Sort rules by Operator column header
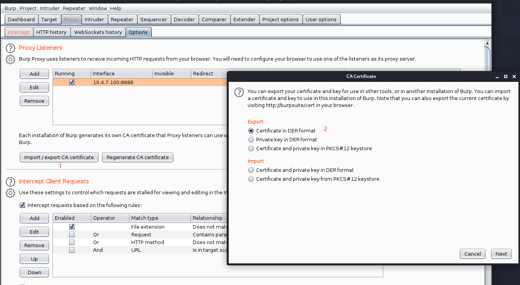Image resolution: width=520 pixels, height=285 pixels. (x=110, y=218)
